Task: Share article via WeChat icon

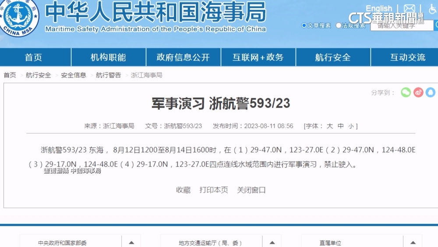Action: point(406,92)
